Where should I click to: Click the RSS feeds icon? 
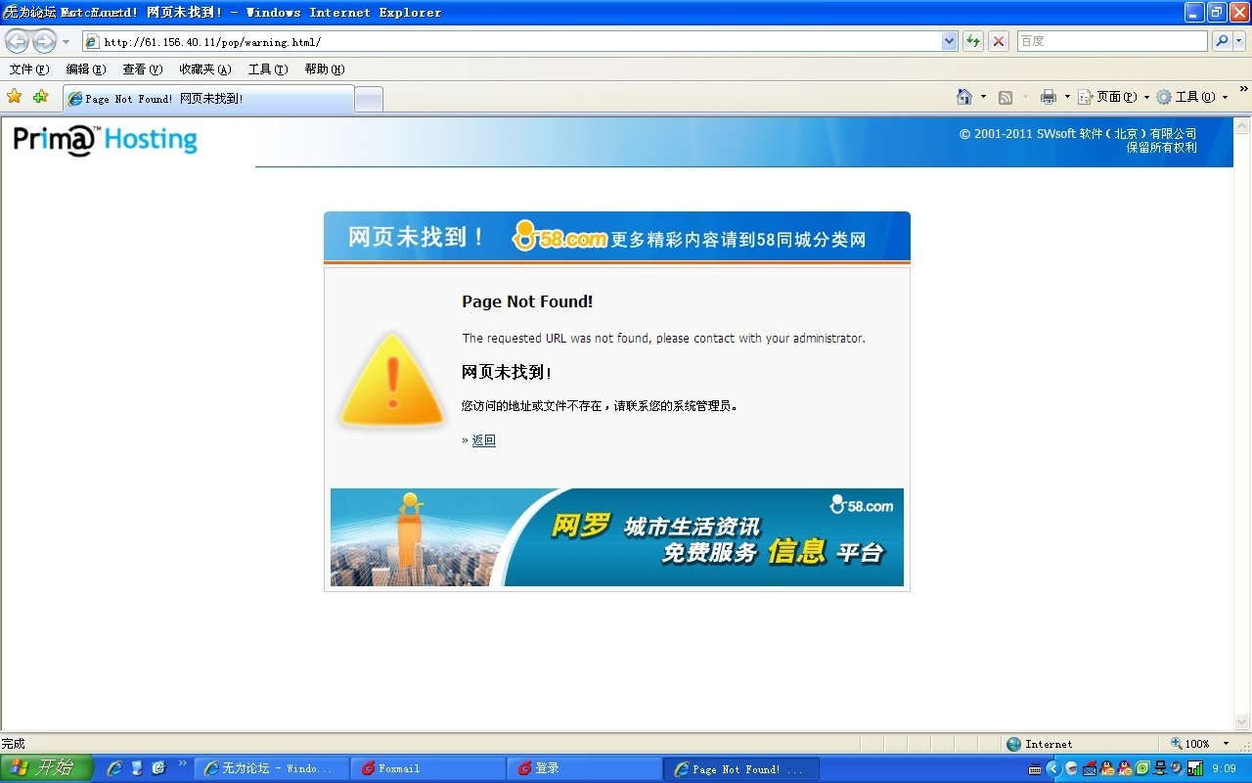(x=1006, y=97)
